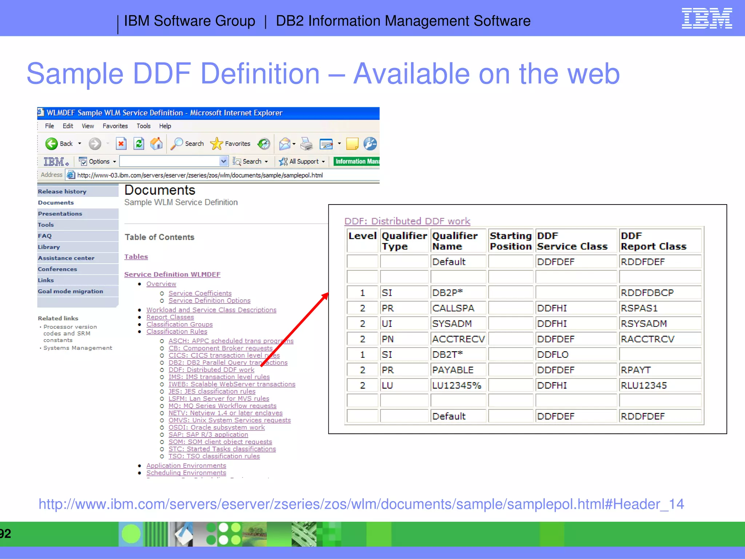745x559 pixels.
Task: Click the yellow Discuss note icon
Action: [352, 144]
